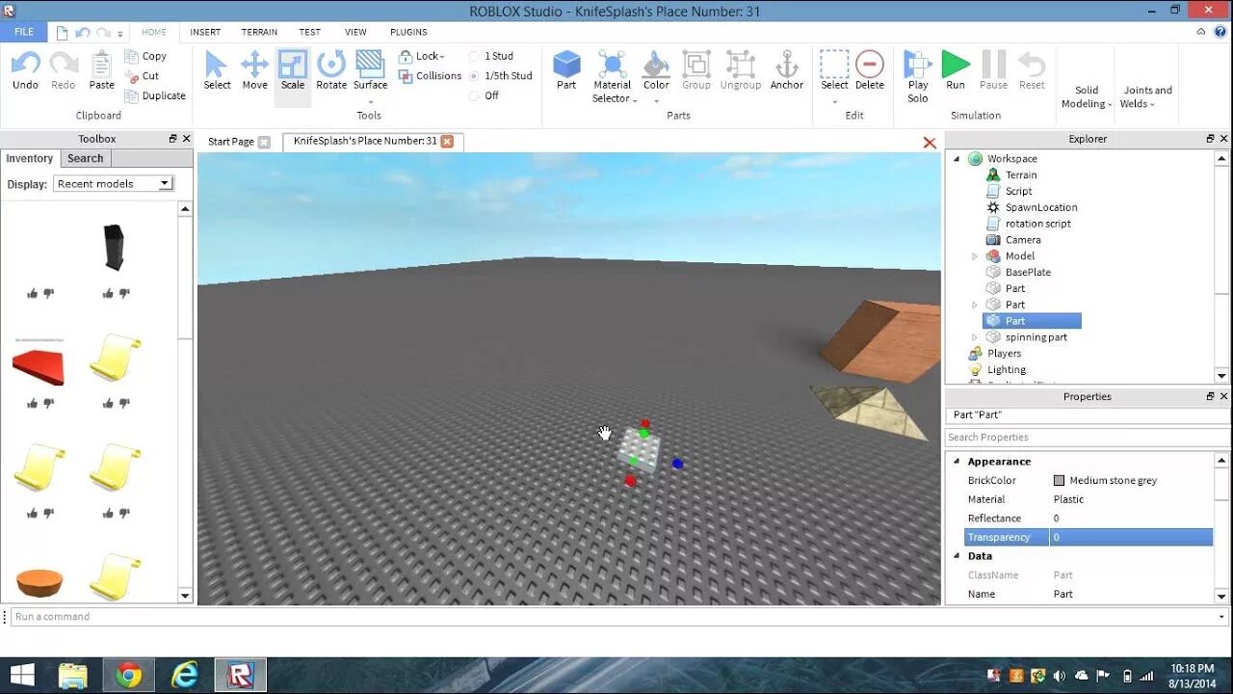Switch to the TEST ribbon tab
Screen dimensions: 1233x694
pos(309,32)
